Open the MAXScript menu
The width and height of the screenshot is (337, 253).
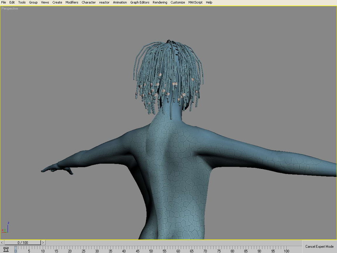pyautogui.click(x=195, y=3)
